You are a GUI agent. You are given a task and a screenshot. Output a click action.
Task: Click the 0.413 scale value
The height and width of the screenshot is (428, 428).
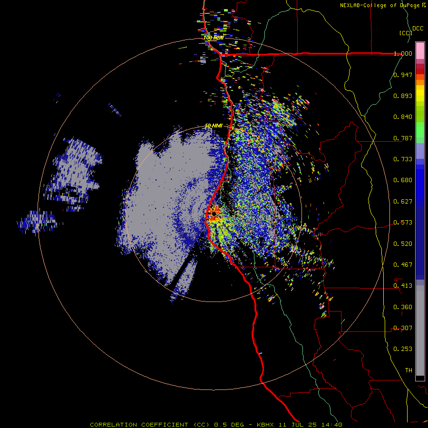pyautogui.click(x=403, y=286)
